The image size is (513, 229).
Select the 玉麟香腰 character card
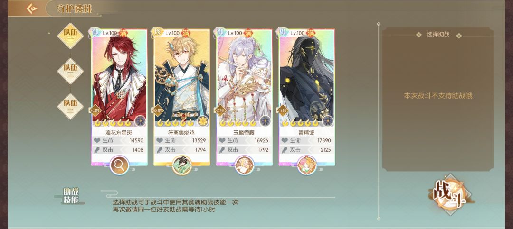pyautogui.click(x=245, y=97)
